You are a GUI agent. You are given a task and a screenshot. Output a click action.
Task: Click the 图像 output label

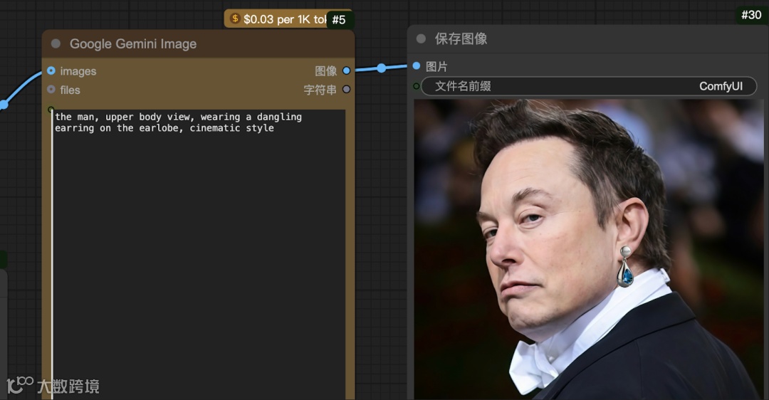[x=325, y=71]
